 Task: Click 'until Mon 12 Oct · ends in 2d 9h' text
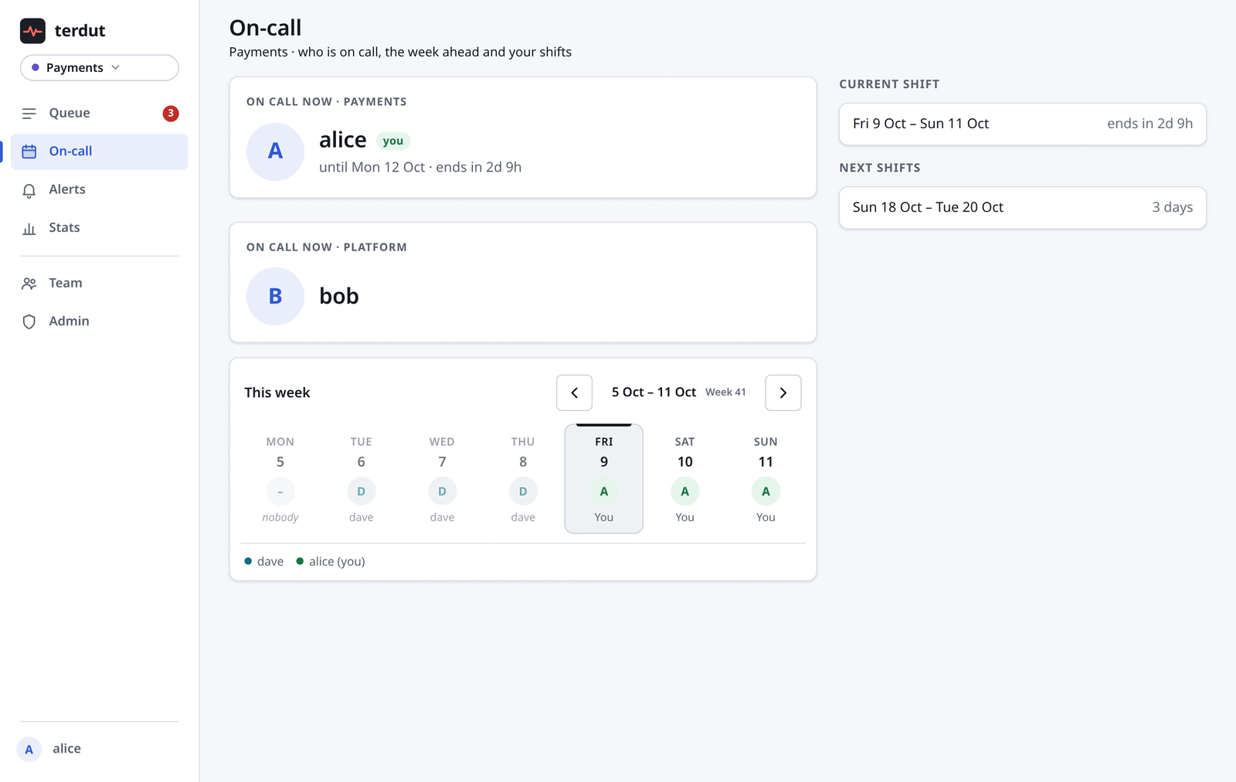click(x=420, y=167)
